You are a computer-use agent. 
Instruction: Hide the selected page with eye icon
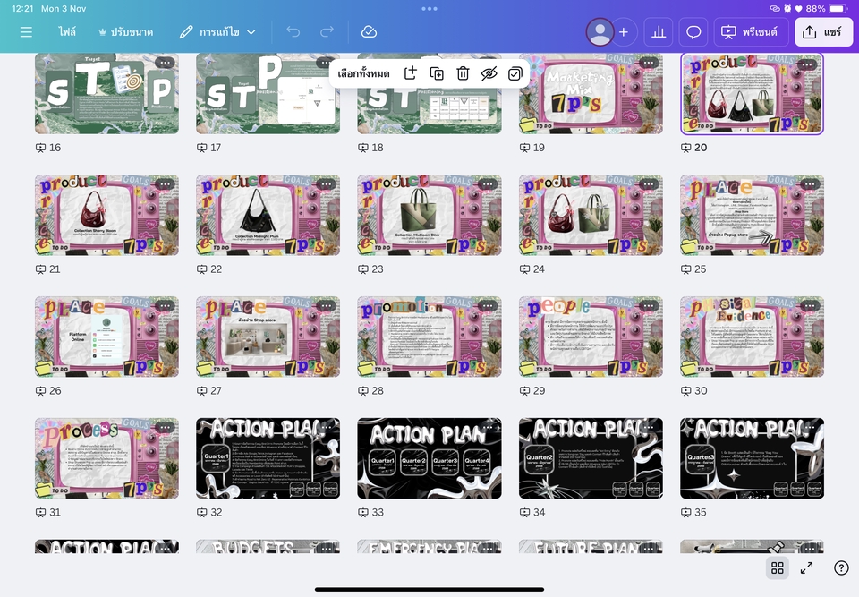click(x=489, y=73)
